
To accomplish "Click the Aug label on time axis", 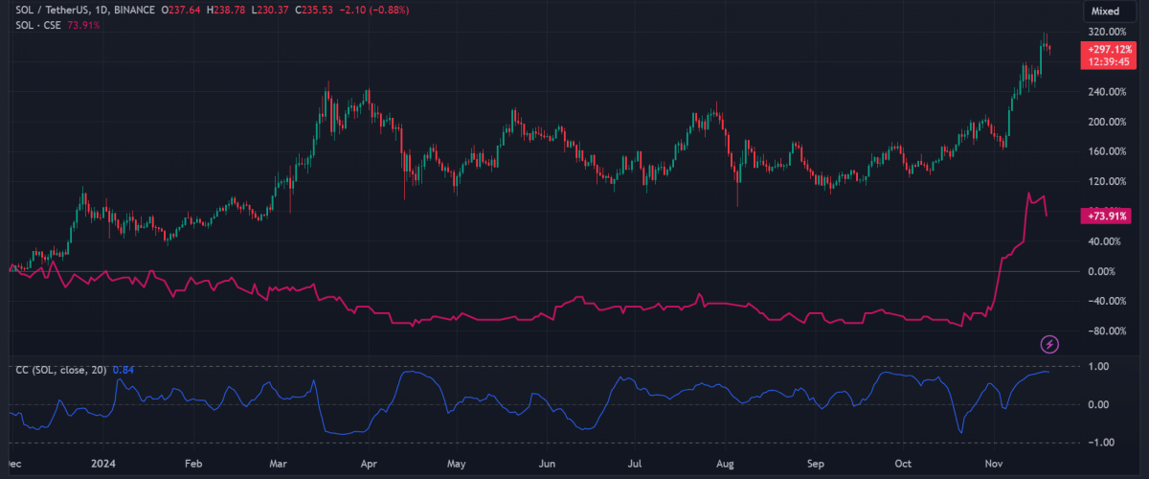I will point(725,463).
